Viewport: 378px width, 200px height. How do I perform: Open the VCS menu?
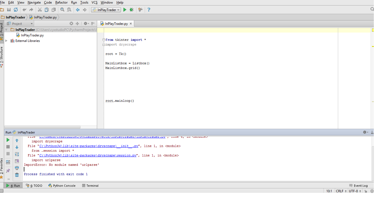pyautogui.click(x=95, y=2)
